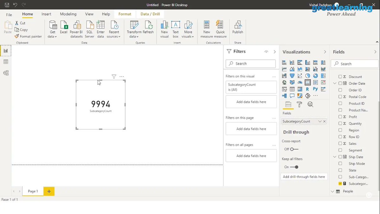Turn off the Keep all filters toggle
Image resolution: width=380 pixels, height=214 pixels.
tap(294, 167)
